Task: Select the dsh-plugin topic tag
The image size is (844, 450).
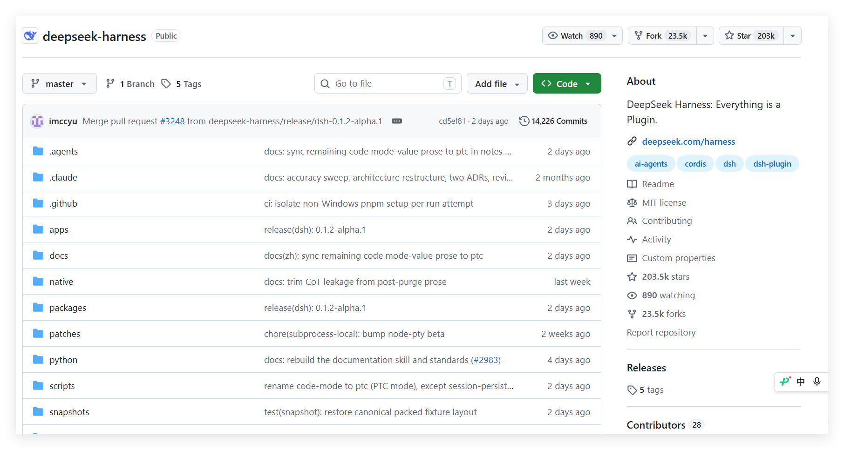Action: point(772,164)
